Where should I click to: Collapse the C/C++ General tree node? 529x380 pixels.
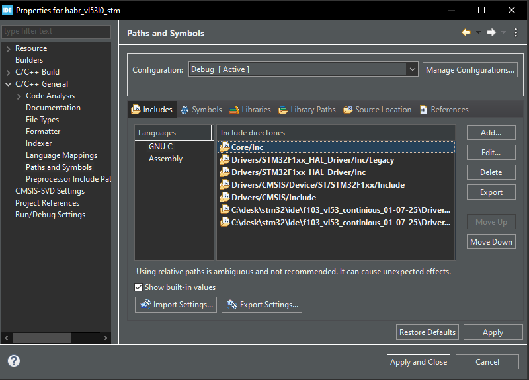pyautogui.click(x=8, y=84)
